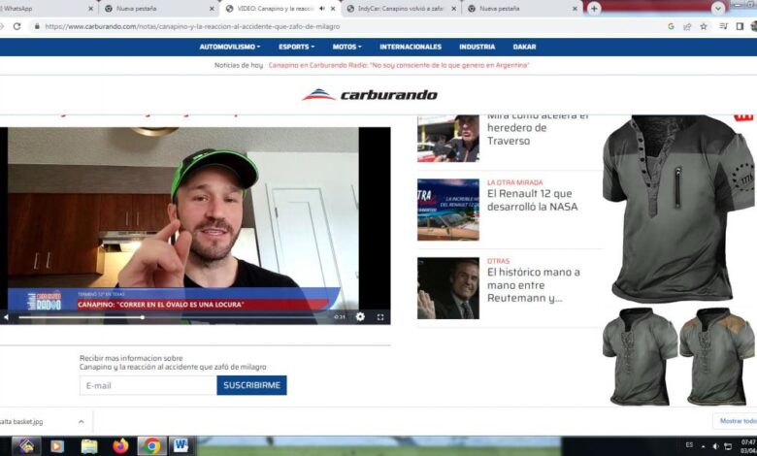The image size is (757, 456).
Task: Open Word from the taskbar
Action: pos(181,446)
